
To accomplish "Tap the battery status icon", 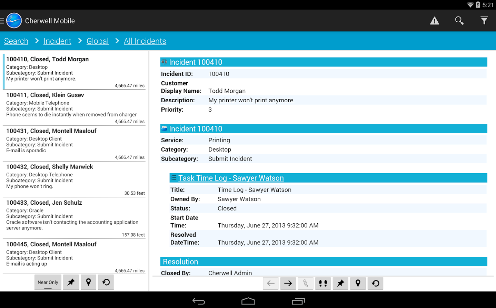I will pyautogui.click(x=478, y=5).
